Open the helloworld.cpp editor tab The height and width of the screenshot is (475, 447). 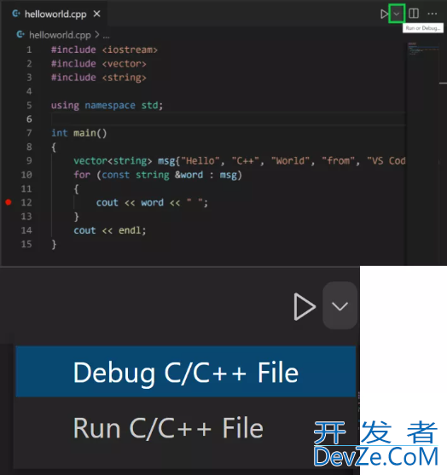(x=54, y=14)
